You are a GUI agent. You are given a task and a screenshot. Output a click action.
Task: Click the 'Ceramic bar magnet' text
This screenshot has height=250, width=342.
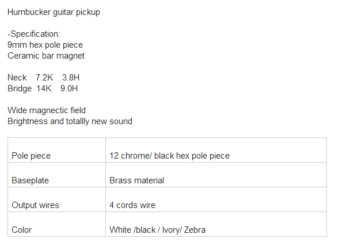point(46,56)
